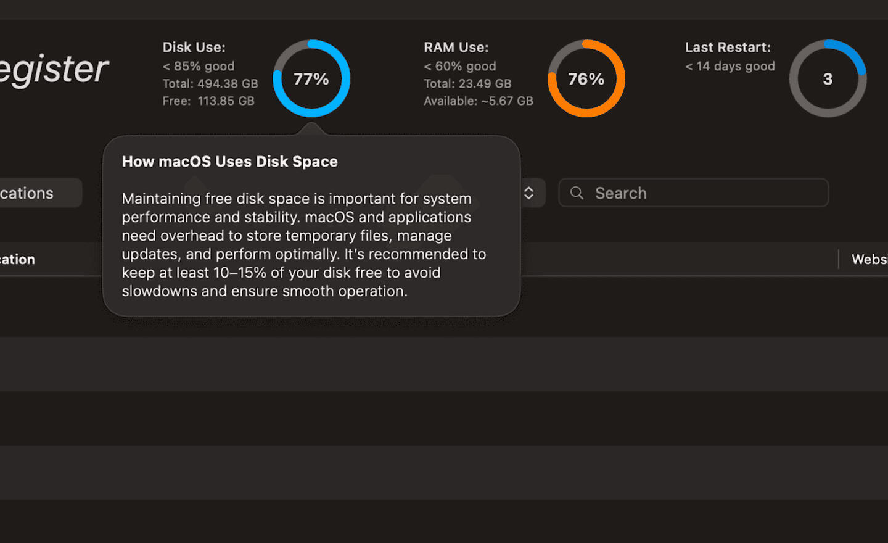The image size is (888, 543).
Task: Click the < 14 days good hint
Action: (730, 66)
